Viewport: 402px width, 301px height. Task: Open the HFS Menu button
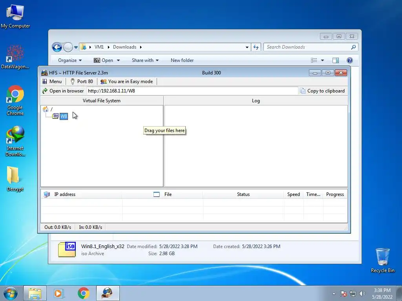coord(52,82)
